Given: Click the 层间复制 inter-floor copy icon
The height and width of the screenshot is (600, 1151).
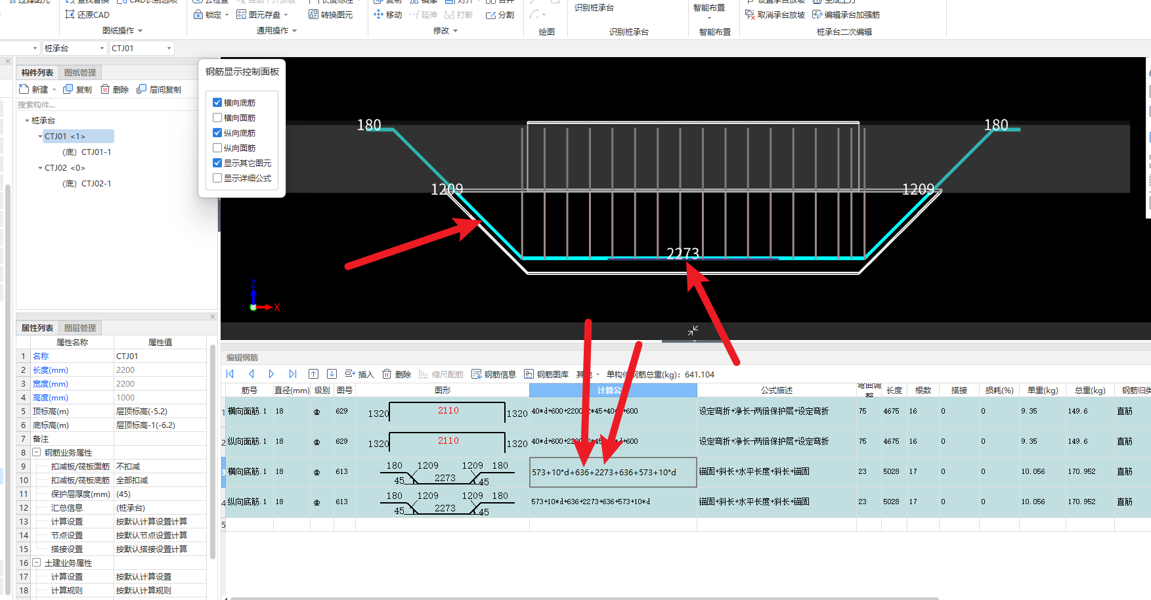Looking at the screenshot, I should click(141, 89).
